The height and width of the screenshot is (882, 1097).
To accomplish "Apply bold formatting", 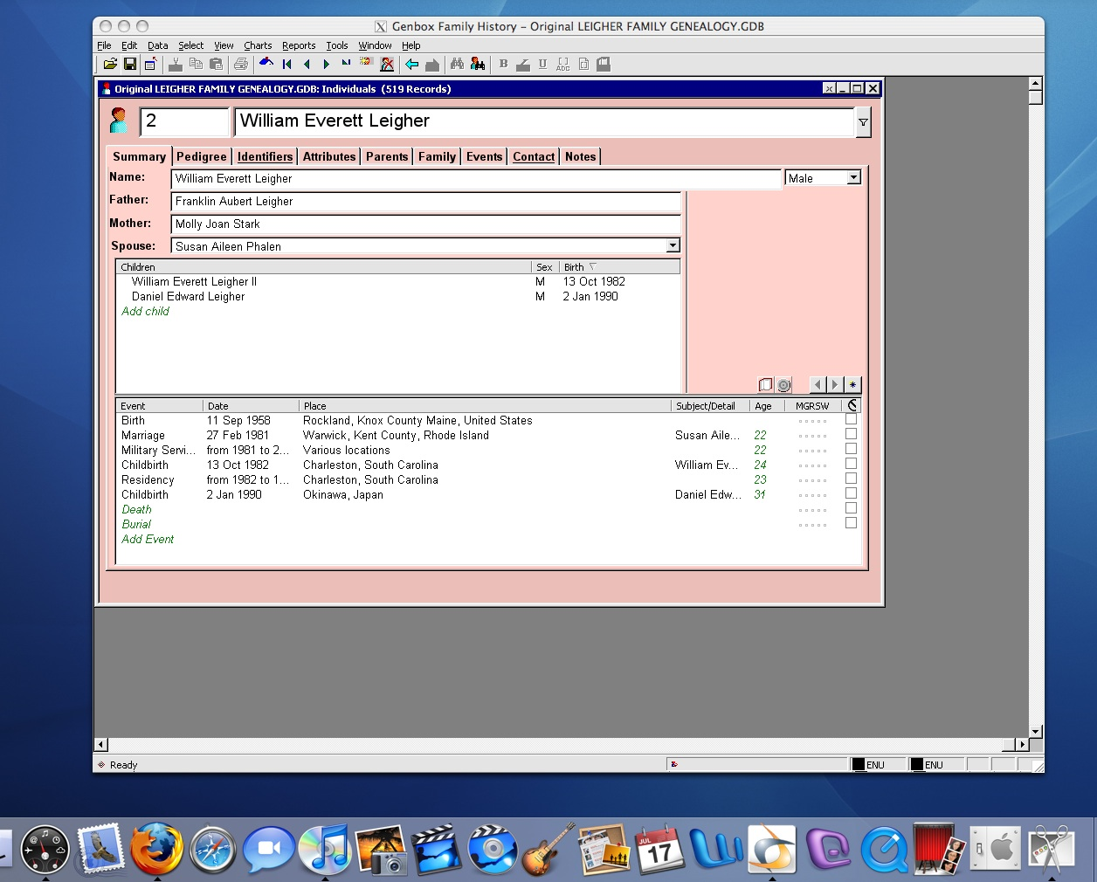I will point(503,64).
